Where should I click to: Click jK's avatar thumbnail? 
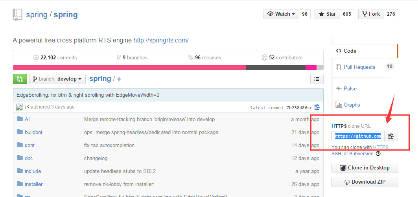18,107
